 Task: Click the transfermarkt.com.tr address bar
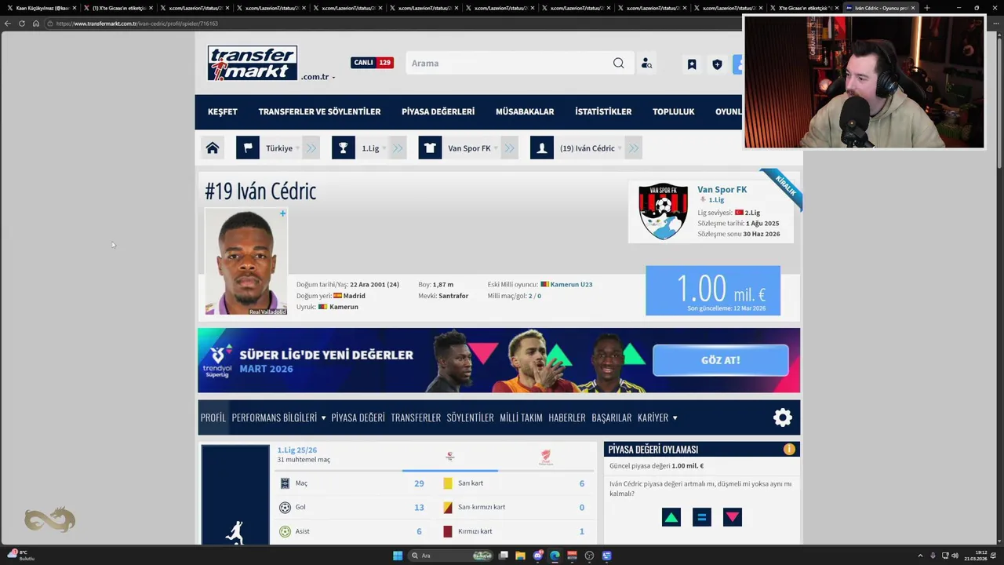(392, 24)
